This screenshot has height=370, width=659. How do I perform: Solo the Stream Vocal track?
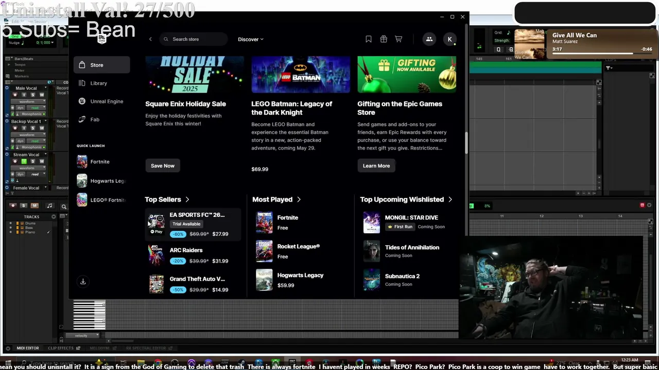click(33, 161)
